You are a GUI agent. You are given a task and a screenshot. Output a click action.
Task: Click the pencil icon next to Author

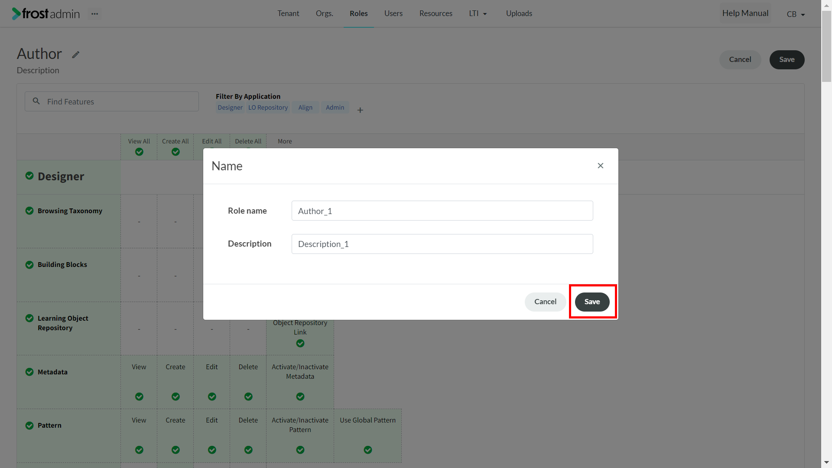coord(76,55)
